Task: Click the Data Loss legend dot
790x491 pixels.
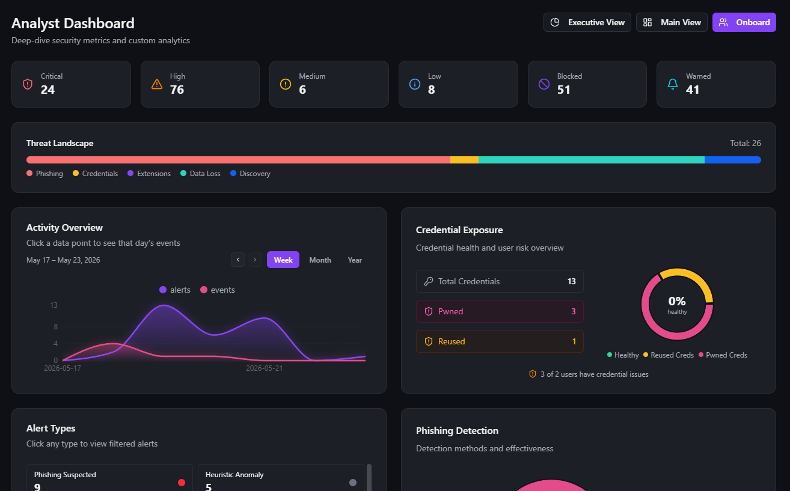Action: (183, 173)
